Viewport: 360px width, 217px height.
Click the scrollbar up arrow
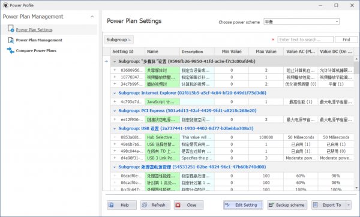(x=356, y=59)
